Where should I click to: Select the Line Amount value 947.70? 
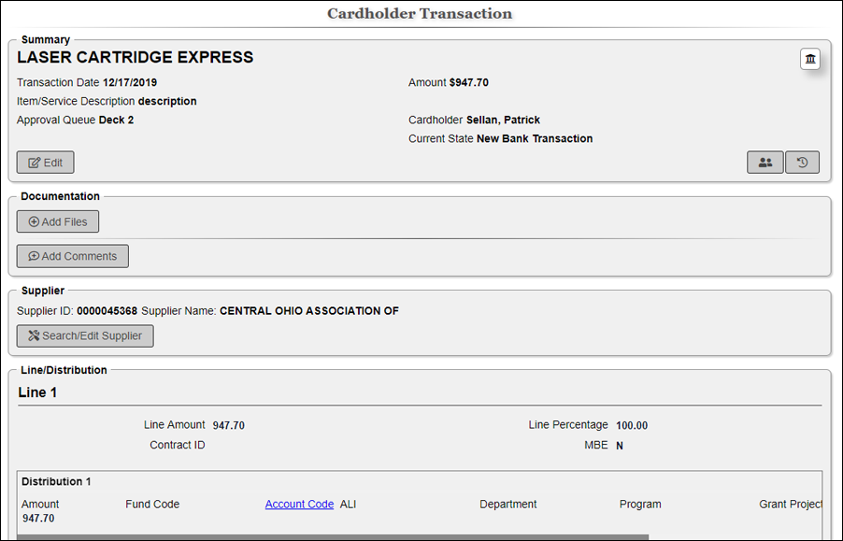coord(228,425)
